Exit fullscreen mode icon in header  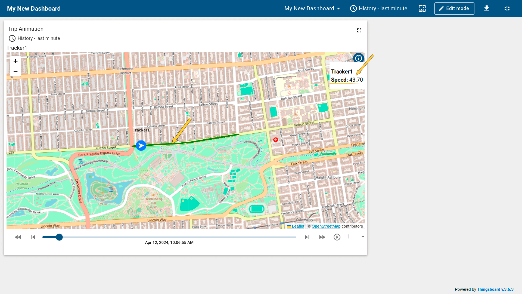point(507,8)
